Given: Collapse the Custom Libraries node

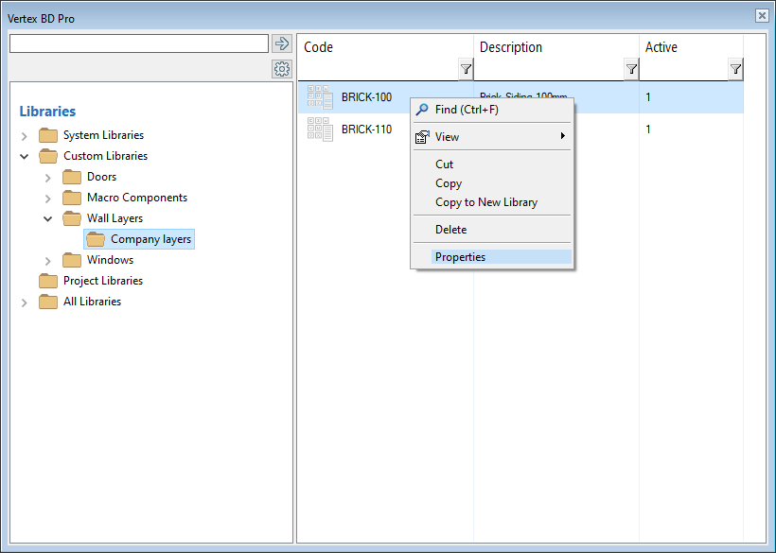Looking at the screenshot, I should 25,156.
